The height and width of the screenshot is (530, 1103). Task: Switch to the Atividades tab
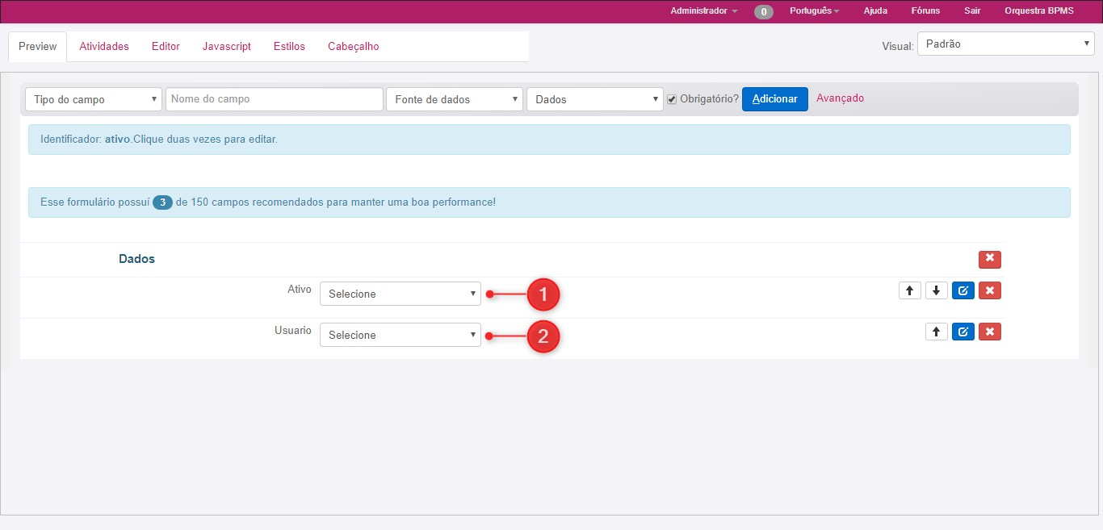104,47
